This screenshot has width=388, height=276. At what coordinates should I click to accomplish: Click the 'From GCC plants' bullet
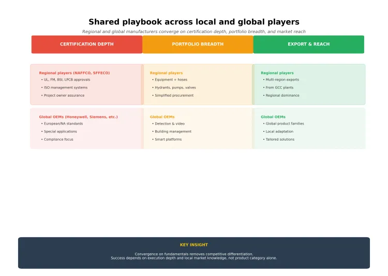point(279,88)
